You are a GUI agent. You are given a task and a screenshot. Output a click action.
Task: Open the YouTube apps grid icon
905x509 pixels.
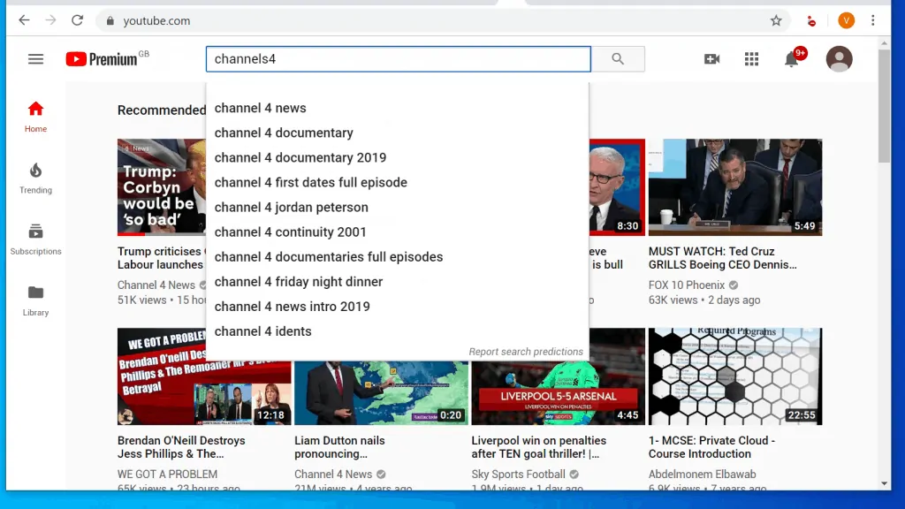pos(751,59)
